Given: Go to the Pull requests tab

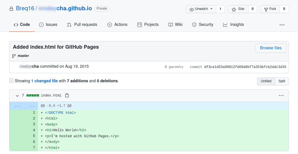Looking at the screenshot, I should point(82,25).
